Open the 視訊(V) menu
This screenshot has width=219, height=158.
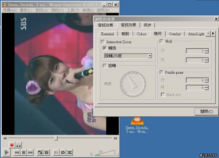tap(57, 10)
